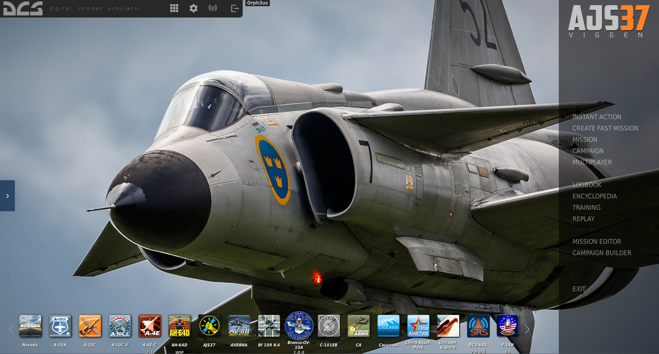The width and height of the screenshot is (659, 354).
Task: Open the settings gear icon
Action: pos(194,8)
